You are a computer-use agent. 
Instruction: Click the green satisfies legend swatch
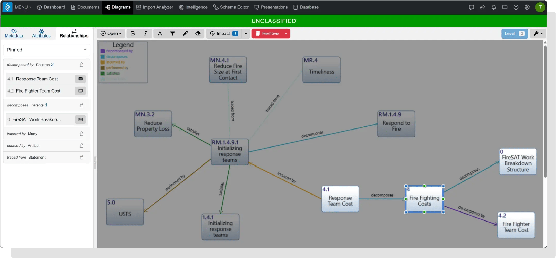click(x=102, y=73)
